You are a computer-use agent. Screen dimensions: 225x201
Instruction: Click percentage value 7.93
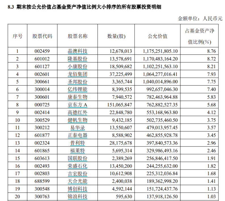click(211, 74)
